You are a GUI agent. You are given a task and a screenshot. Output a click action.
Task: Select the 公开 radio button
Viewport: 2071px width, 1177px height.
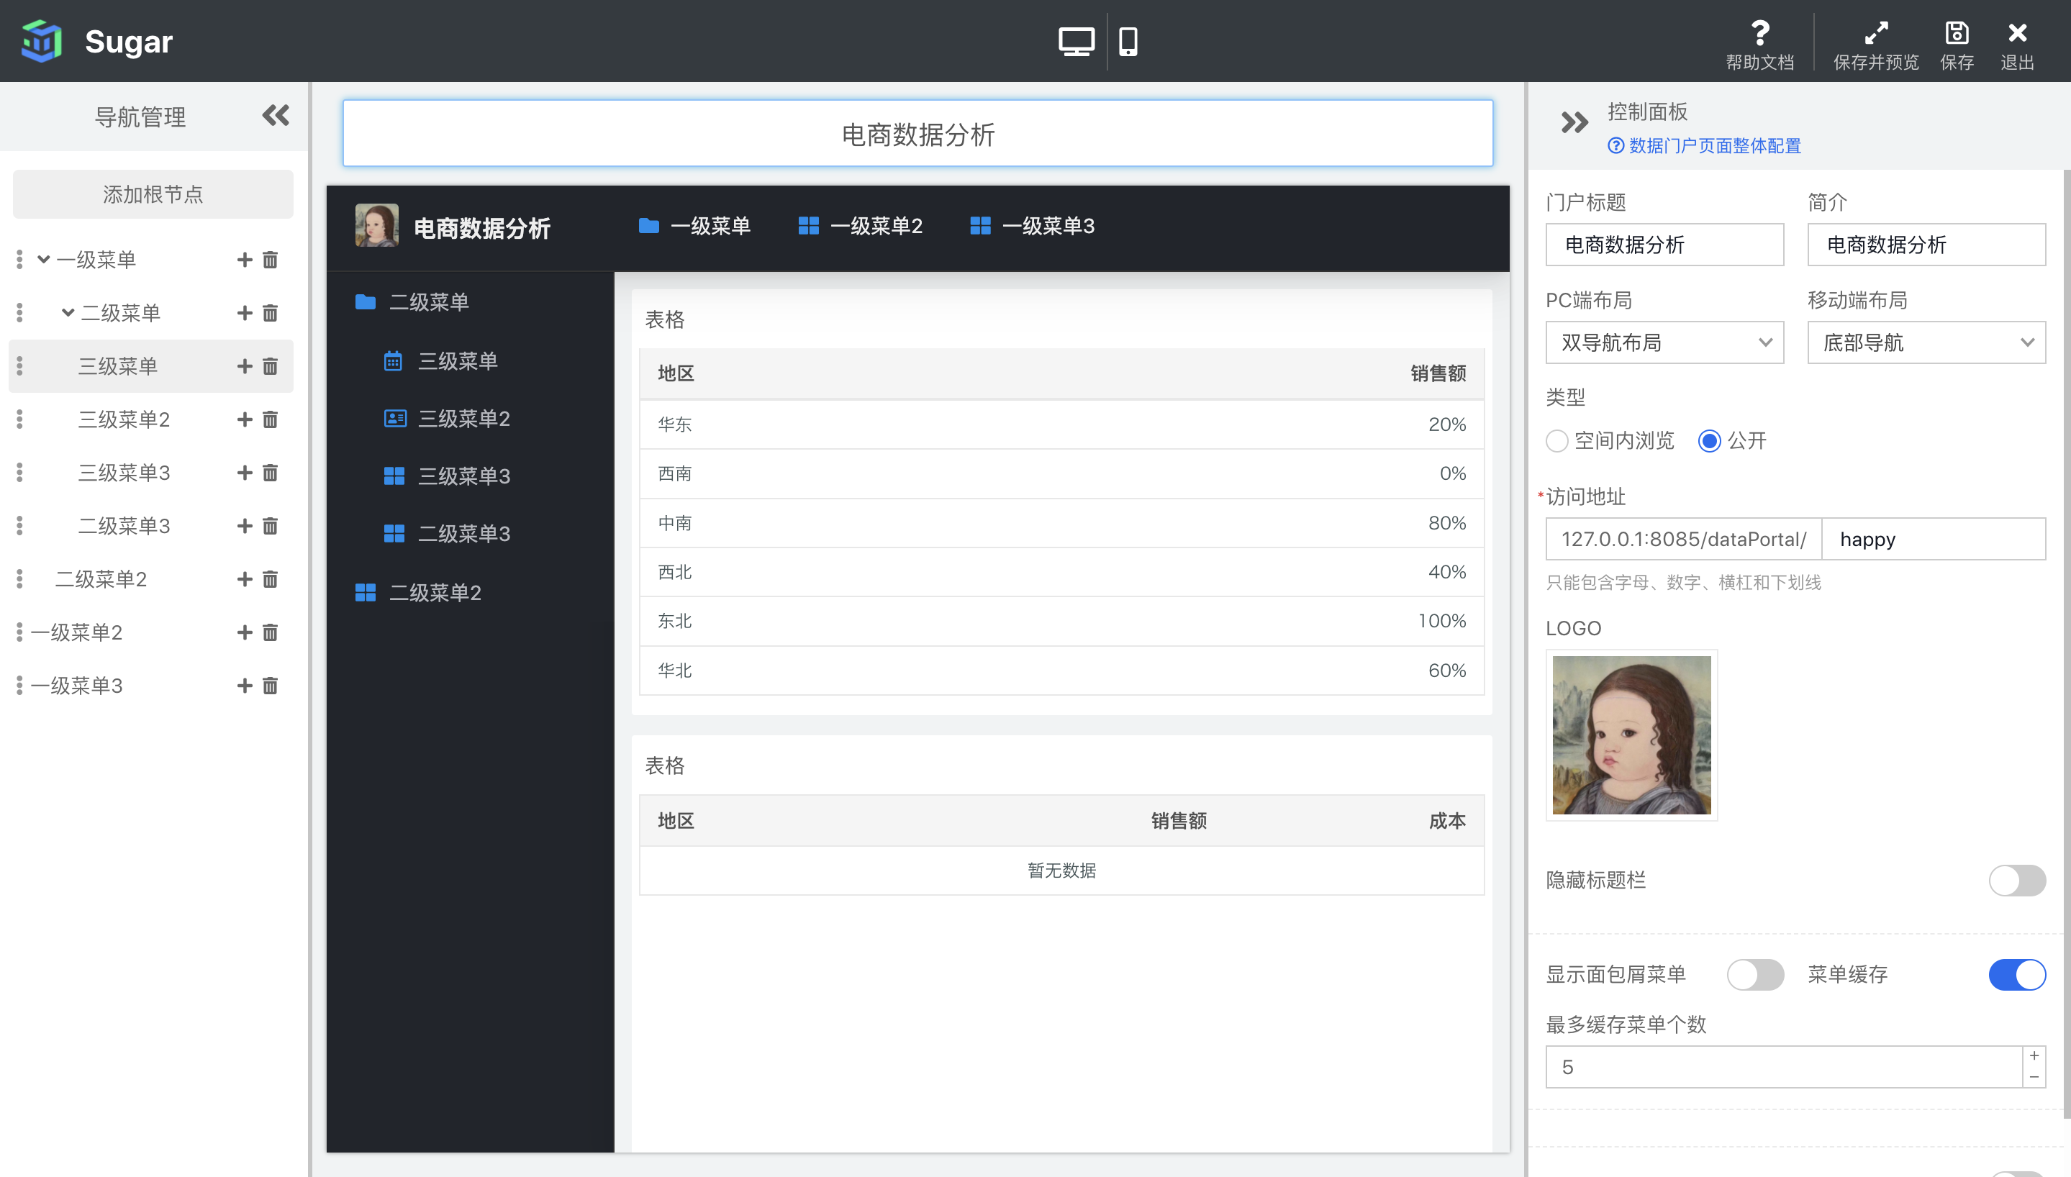[x=1709, y=440]
